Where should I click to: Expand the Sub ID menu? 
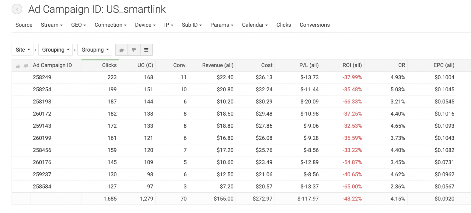pyautogui.click(x=192, y=25)
